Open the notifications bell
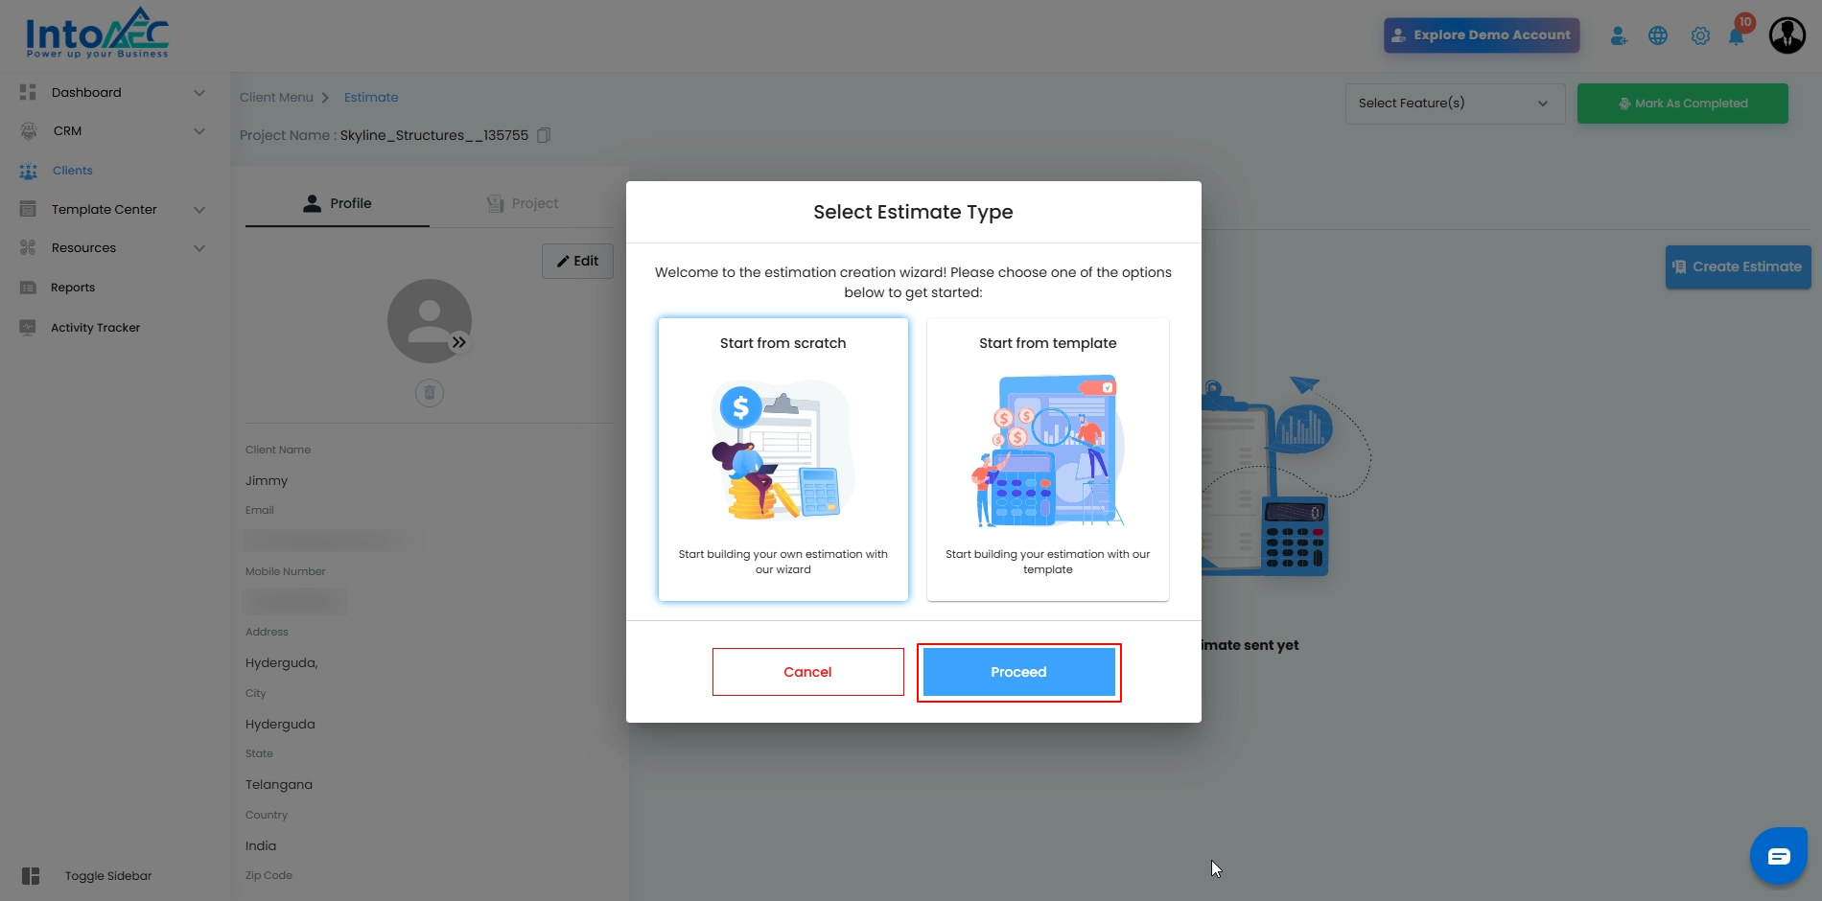Viewport: 1822px width, 901px height. [1736, 36]
